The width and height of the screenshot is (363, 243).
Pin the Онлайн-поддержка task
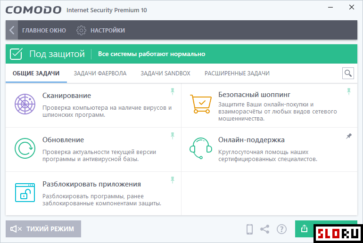pyautogui.click(x=349, y=136)
